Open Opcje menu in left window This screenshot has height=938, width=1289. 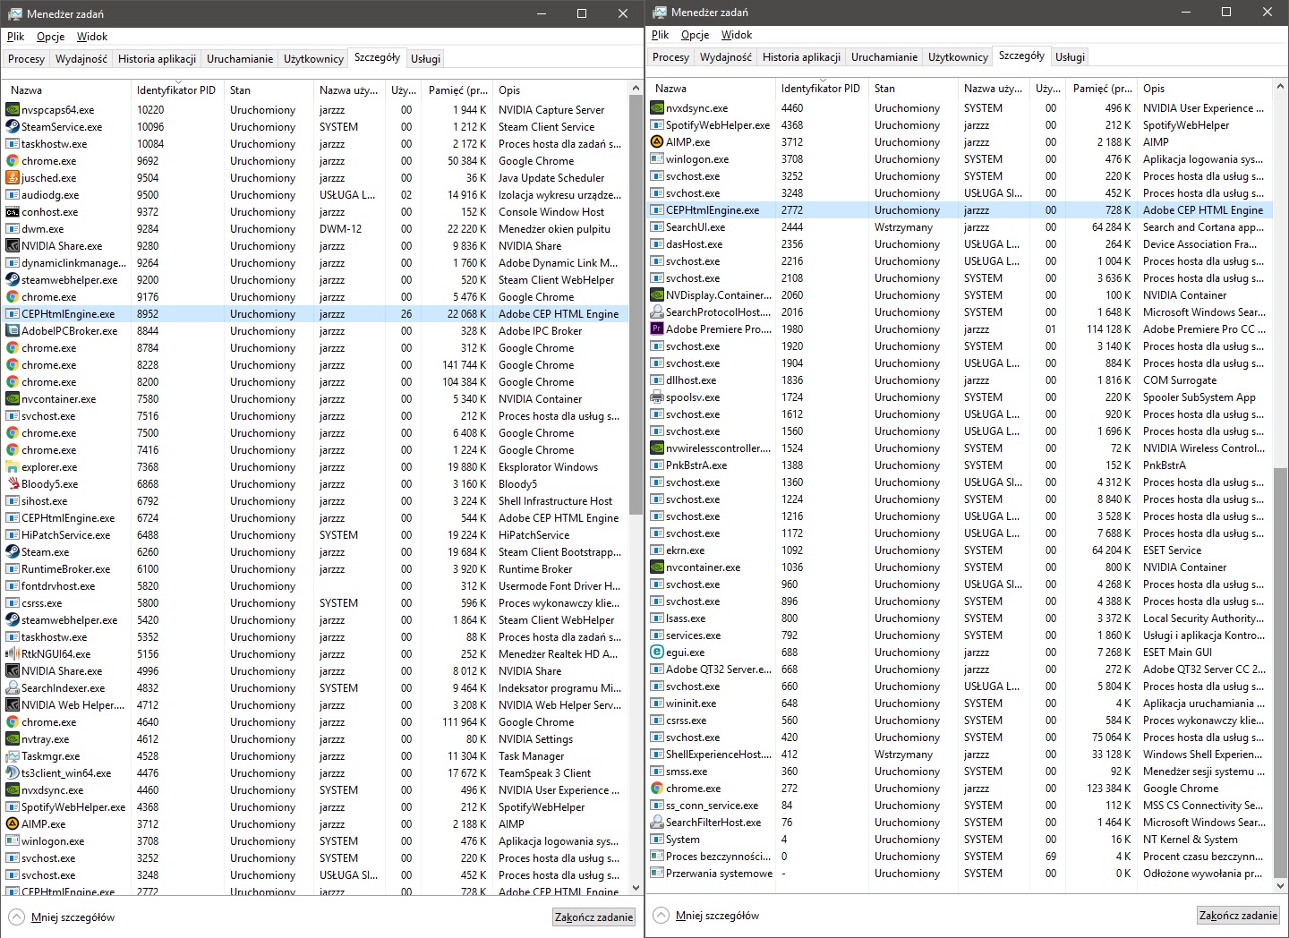[x=51, y=37]
